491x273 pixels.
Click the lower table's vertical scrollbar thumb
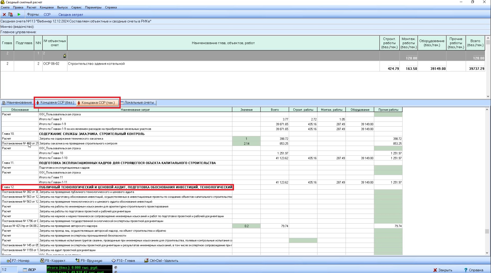pyautogui.click(x=487, y=231)
